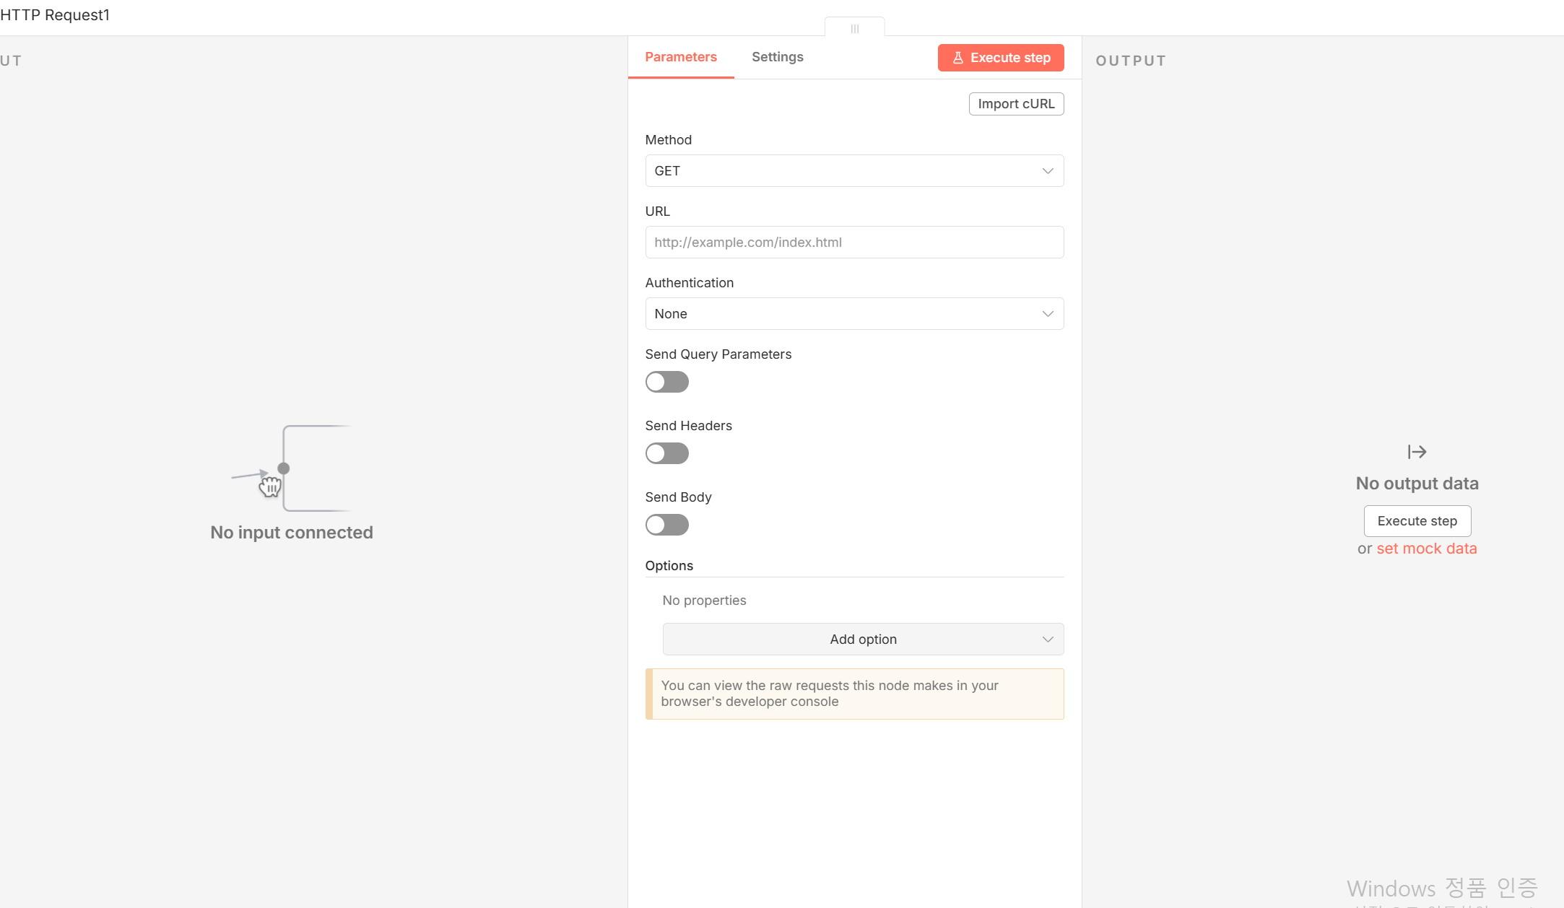This screenshot has height=908, width=1564.
Task: Select the Parameters tab
Action: [680, 57]
